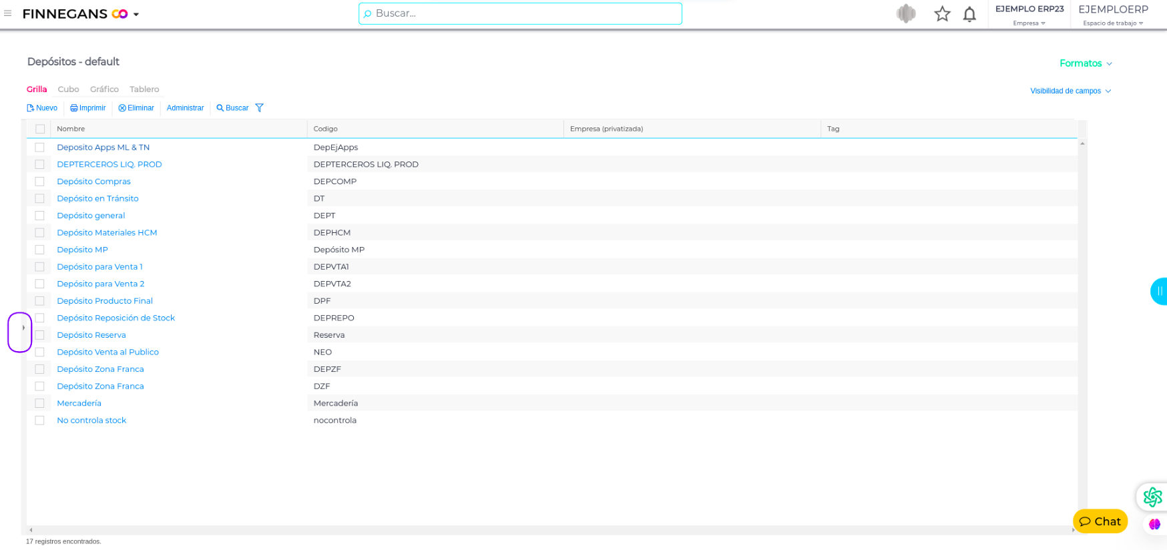
Task: Switch to the Tablero tab
Action: click(144, 89)
